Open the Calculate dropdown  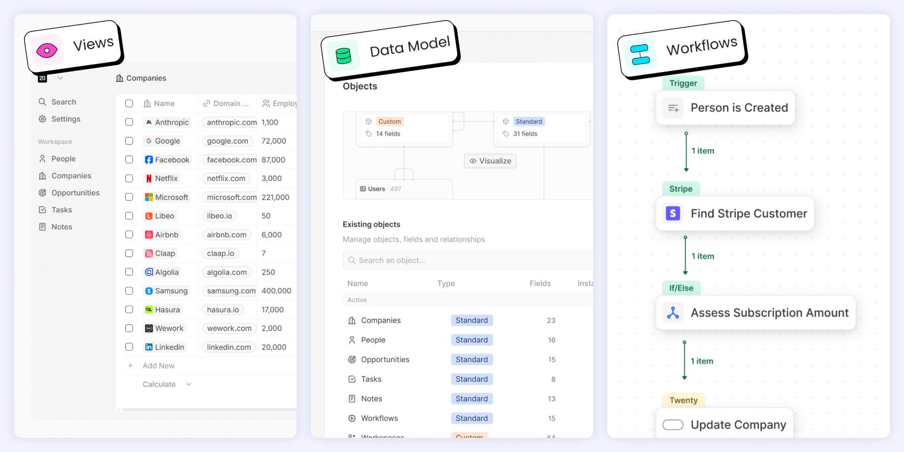(165, 384)
